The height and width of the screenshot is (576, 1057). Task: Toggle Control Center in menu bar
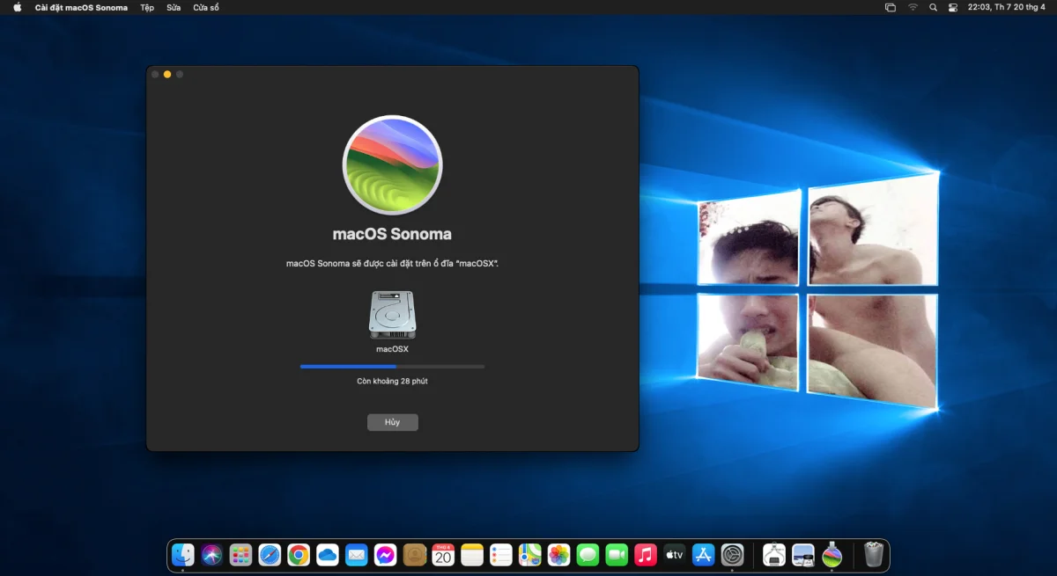[x=953, y=7]
